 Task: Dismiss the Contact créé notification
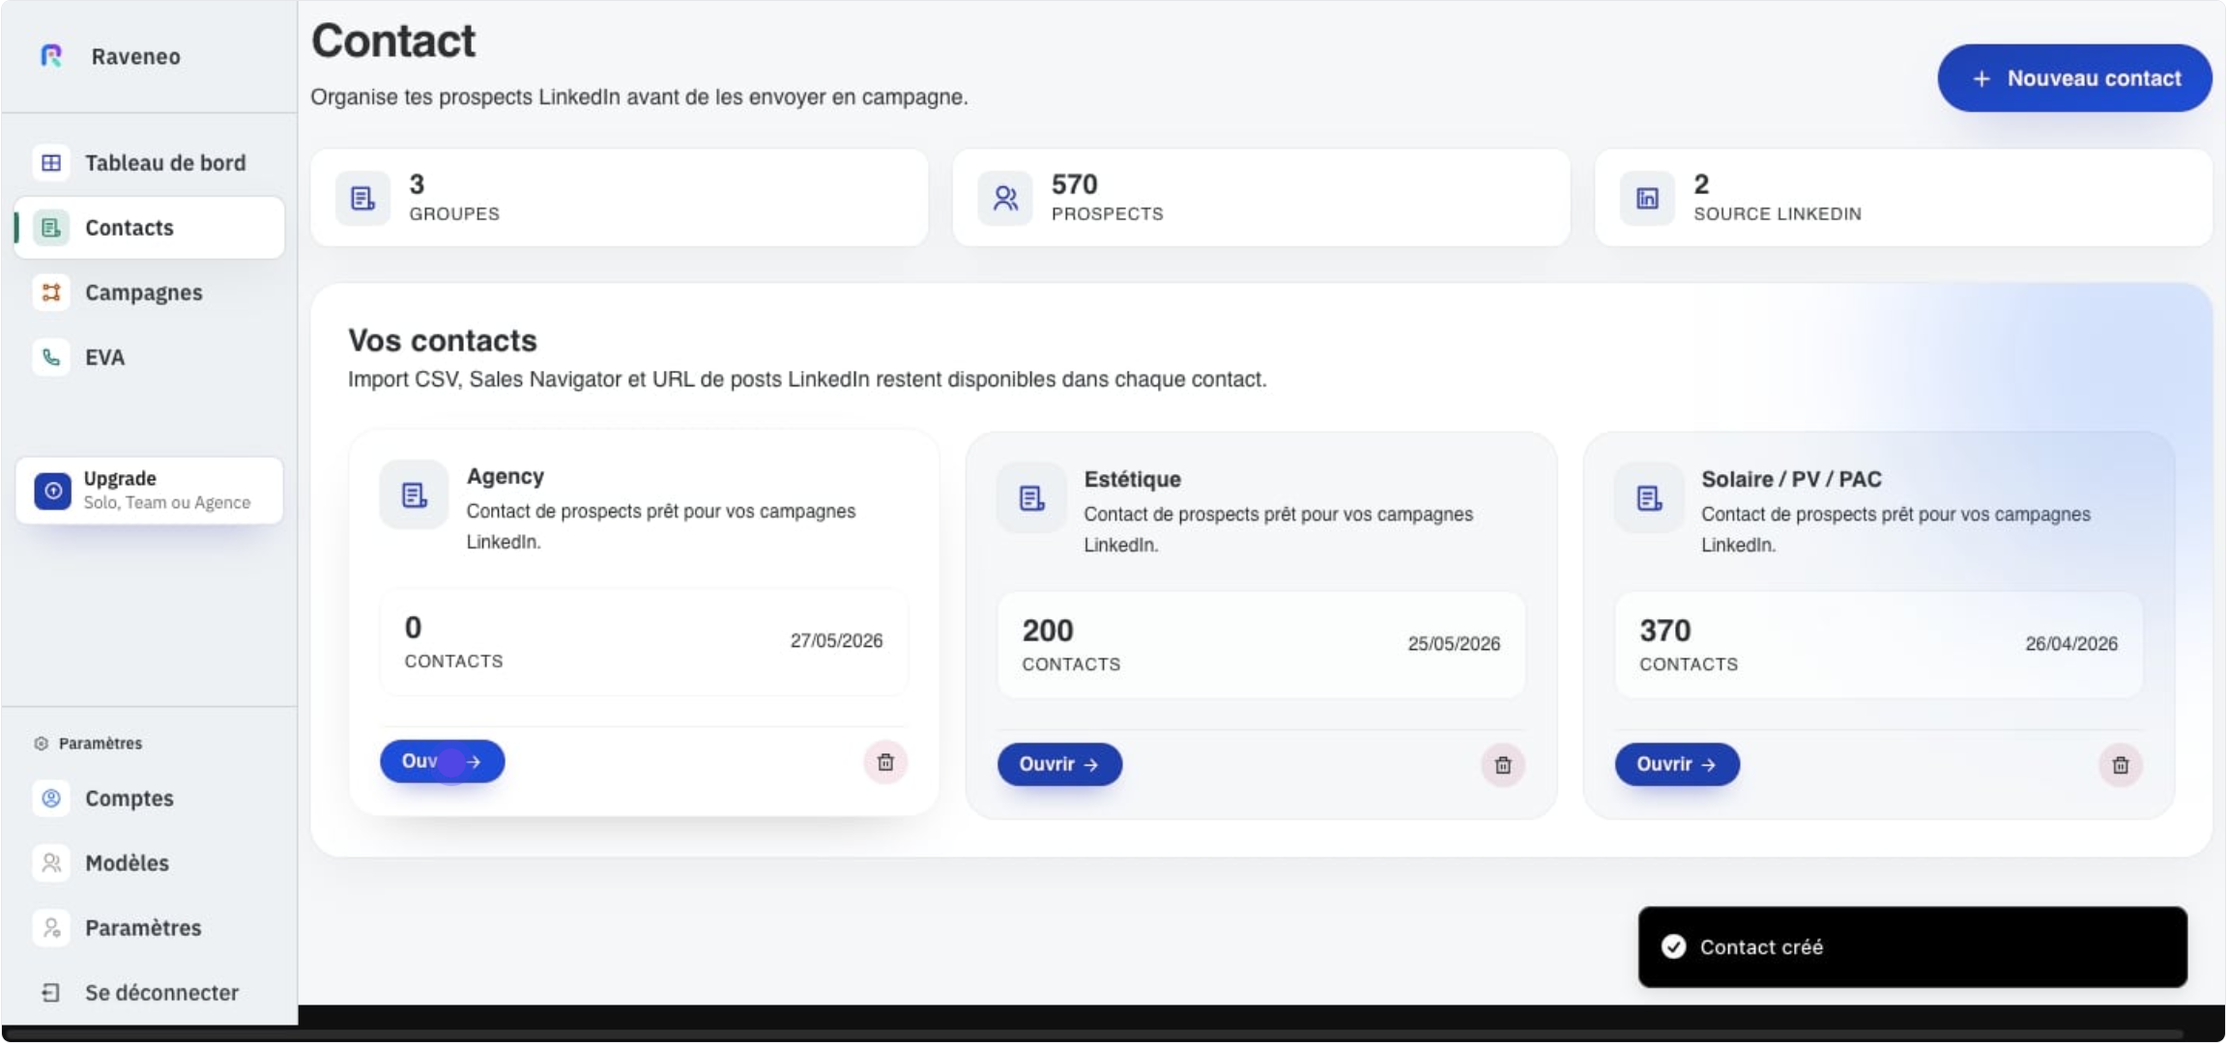1912,947
